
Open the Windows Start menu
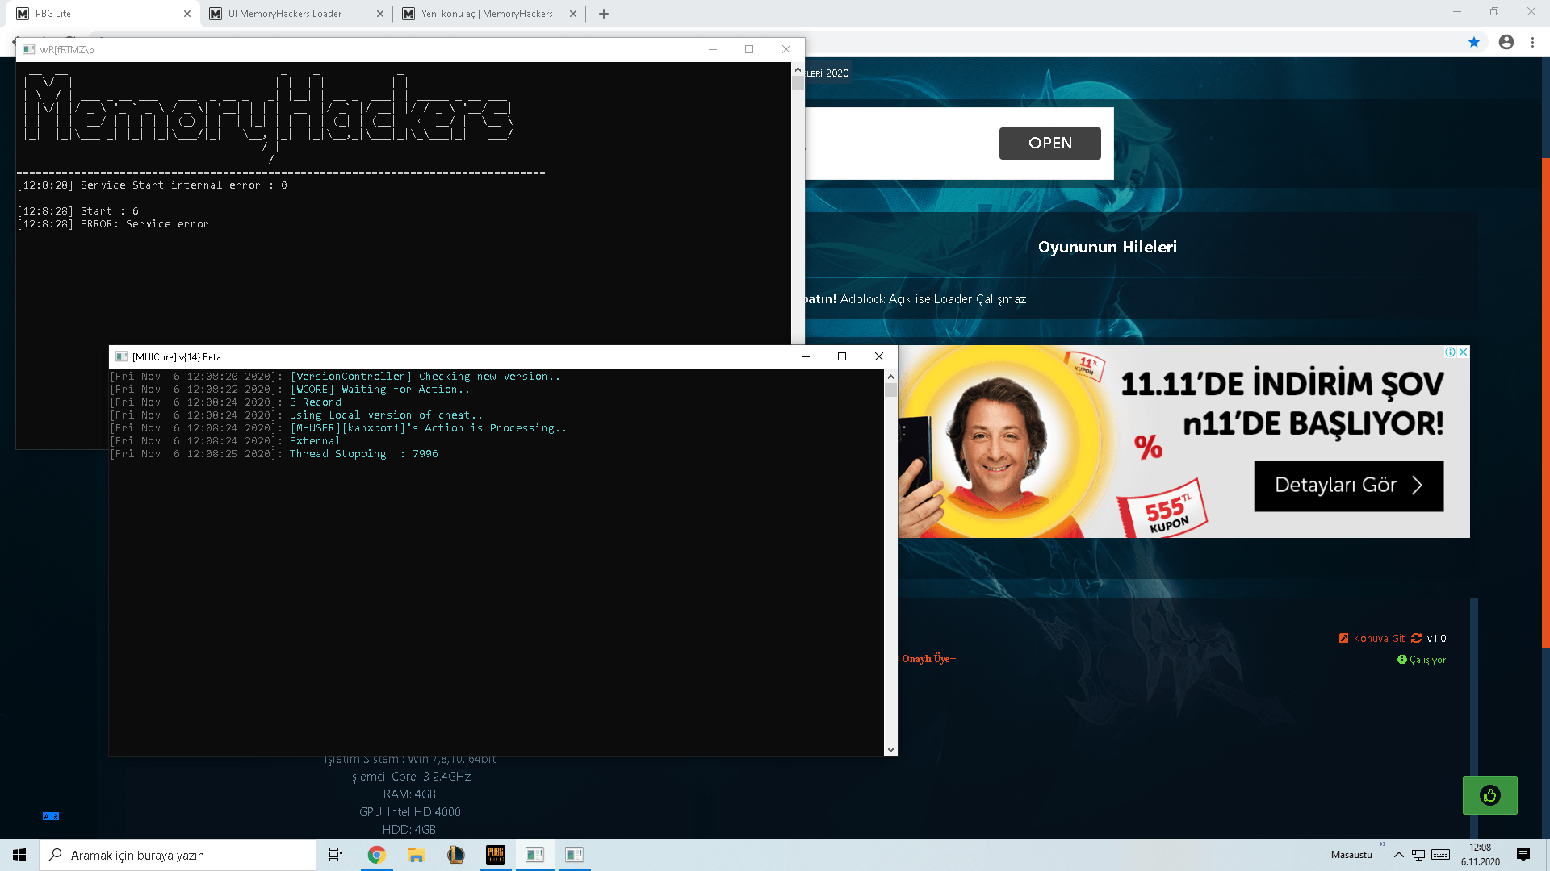click(19, 855)
